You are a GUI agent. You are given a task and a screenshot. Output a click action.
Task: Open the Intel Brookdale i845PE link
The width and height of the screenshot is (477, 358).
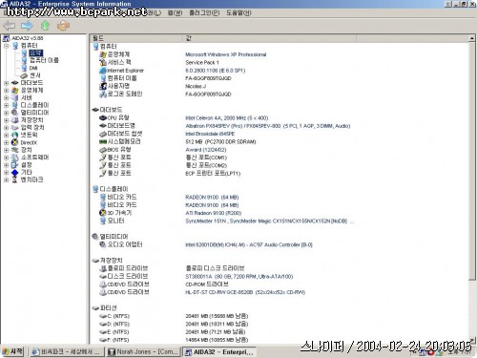point(210,134)
